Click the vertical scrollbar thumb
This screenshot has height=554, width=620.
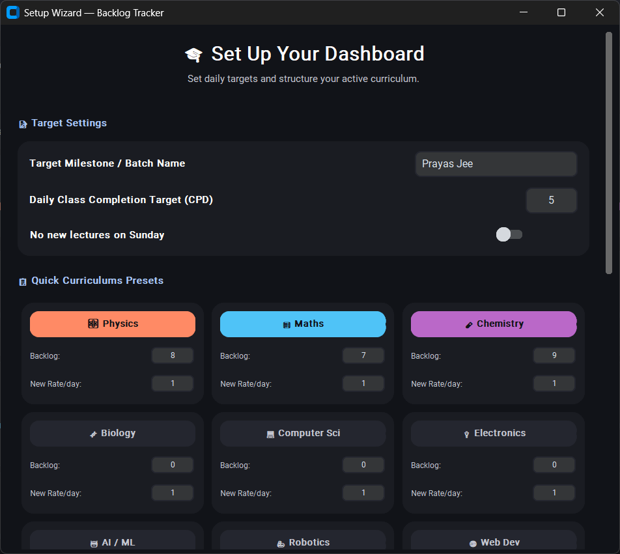[x=609, y=153]
